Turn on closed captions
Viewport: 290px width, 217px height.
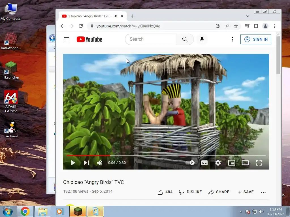(x=204, y=162)
